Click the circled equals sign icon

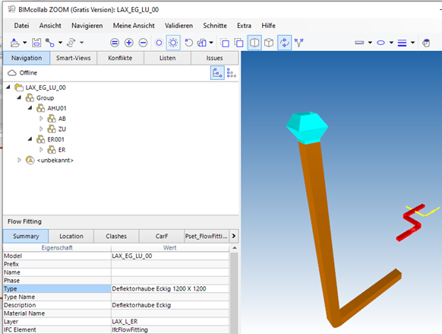(115, 43)
